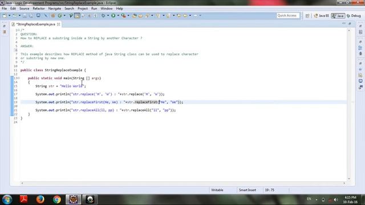
Task: Open Outline view in right trim
Action: click(x=360, y=48)
